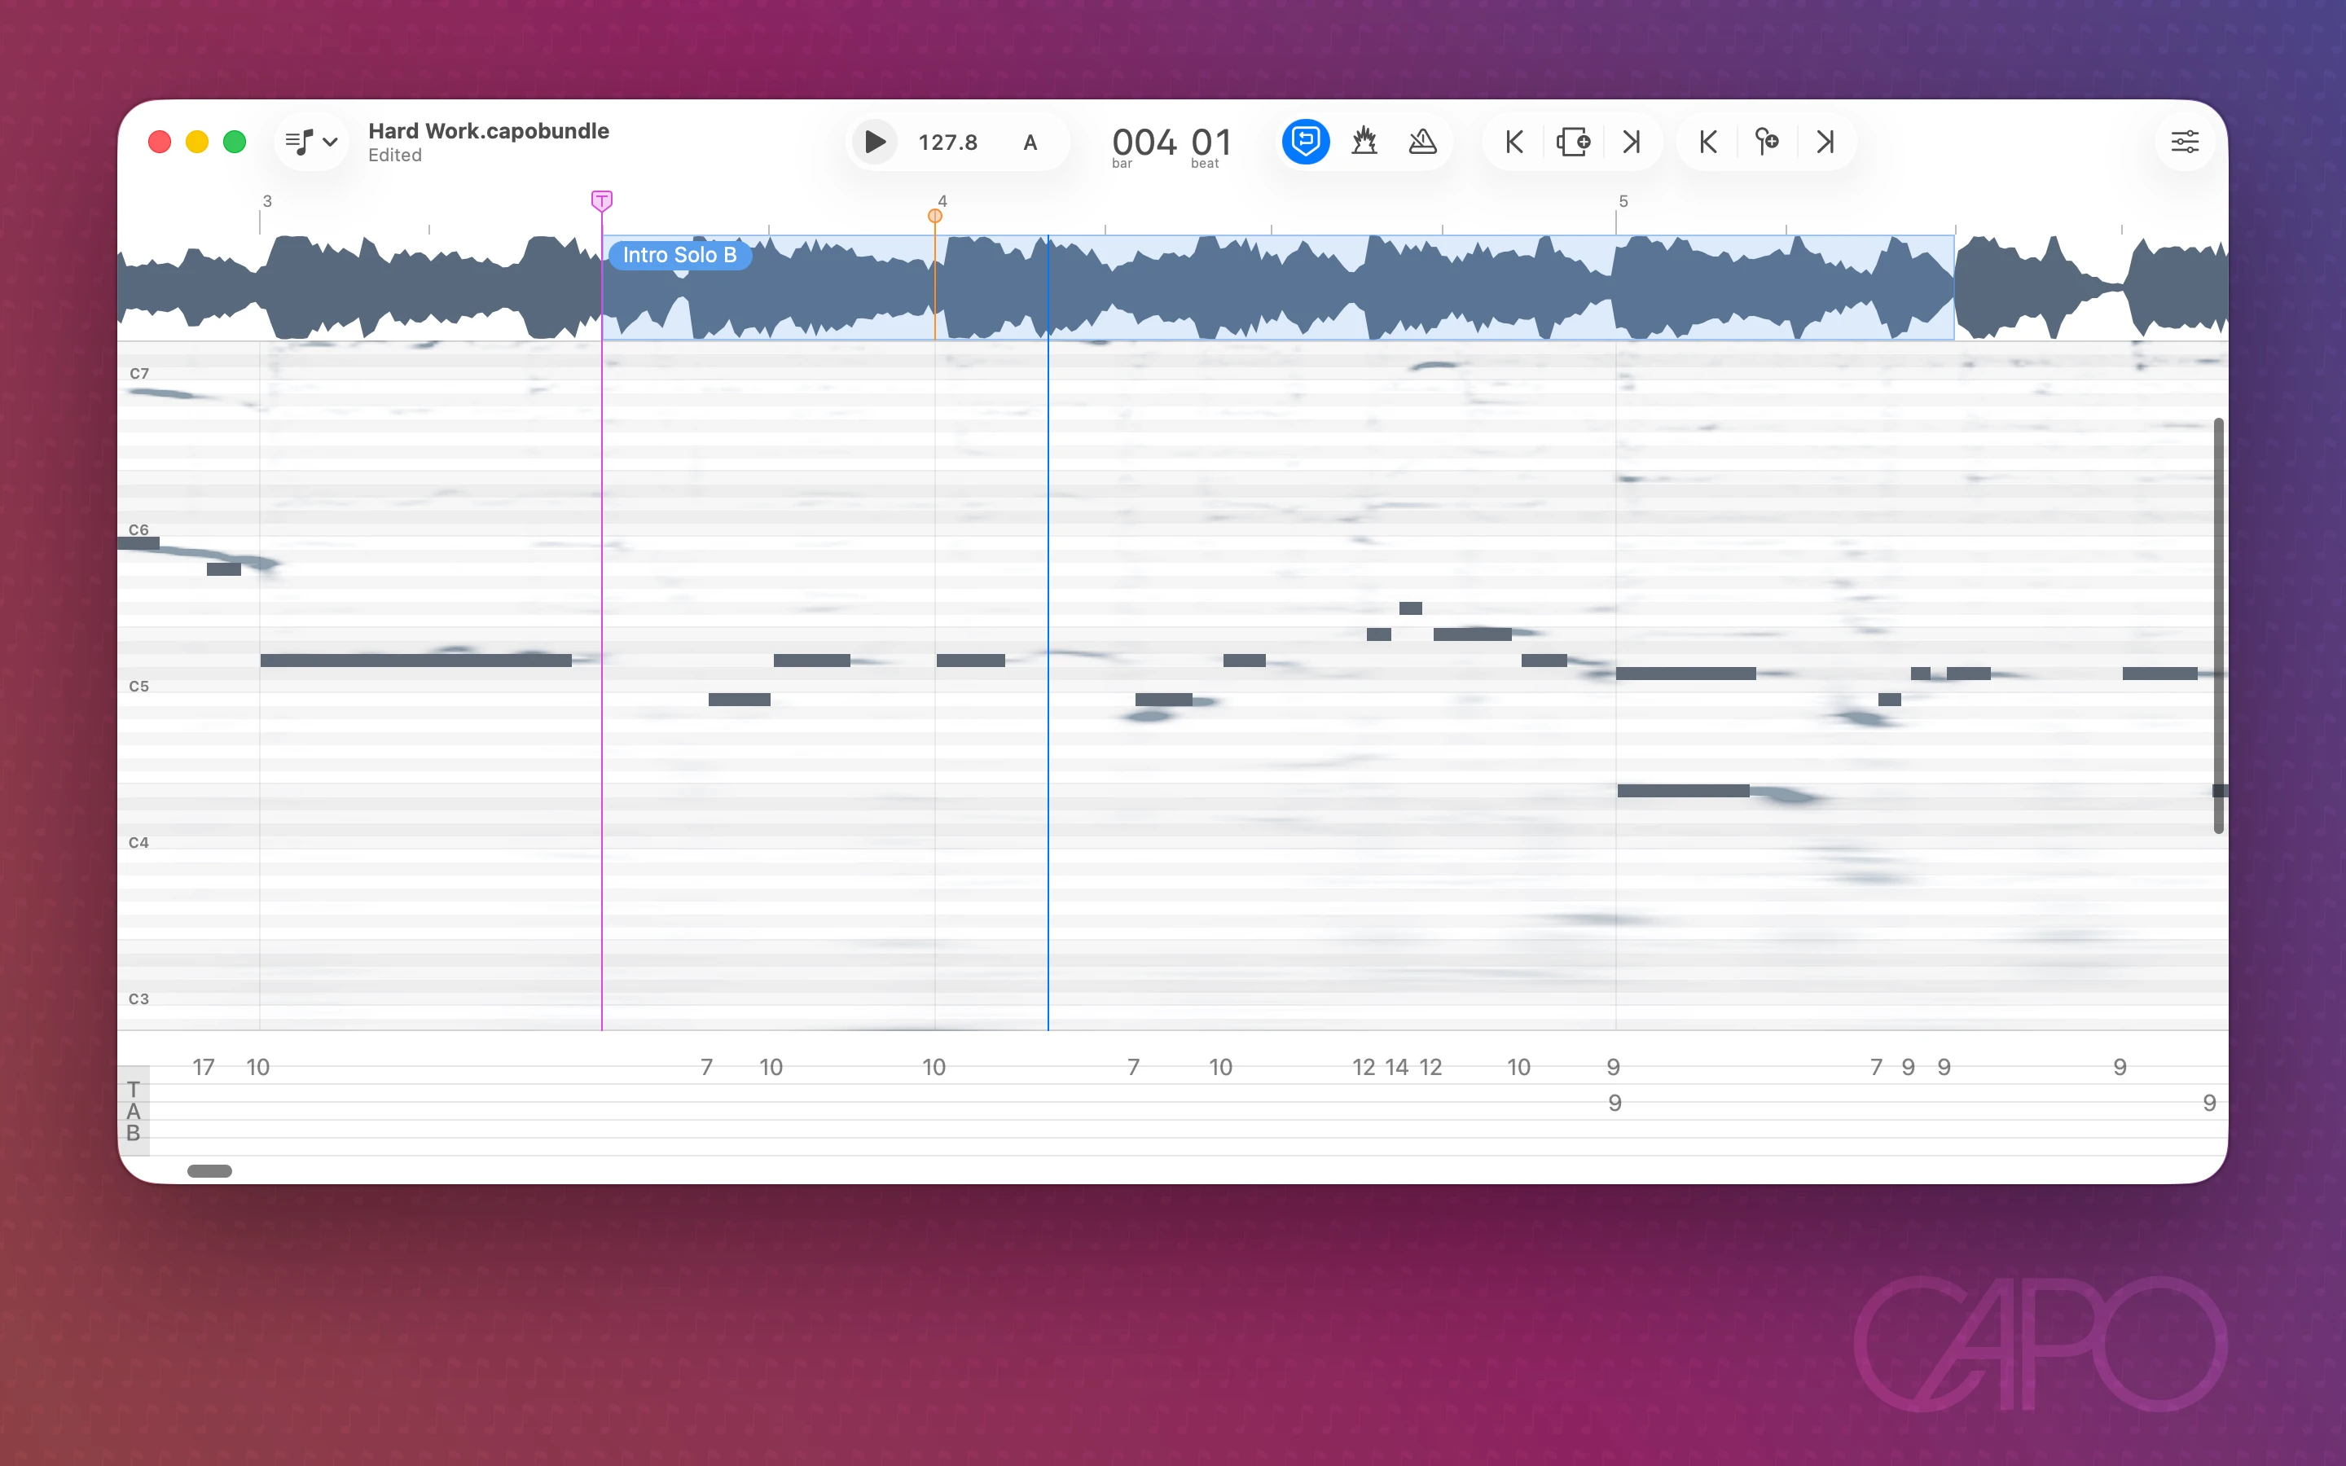The image size is (2346, 1466).
Task: Open the settings sliders panel icon
Action: [x=2184, y=142]
